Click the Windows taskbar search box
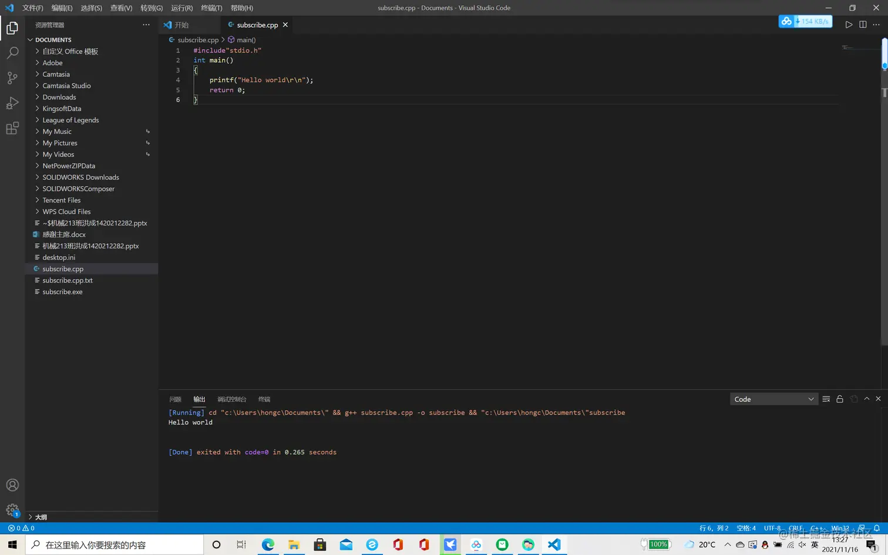888x555 pixels. [x=115, y=544]
